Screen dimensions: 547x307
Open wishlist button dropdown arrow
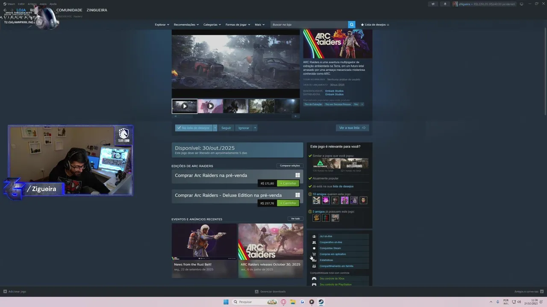click(x=215, y=128)
